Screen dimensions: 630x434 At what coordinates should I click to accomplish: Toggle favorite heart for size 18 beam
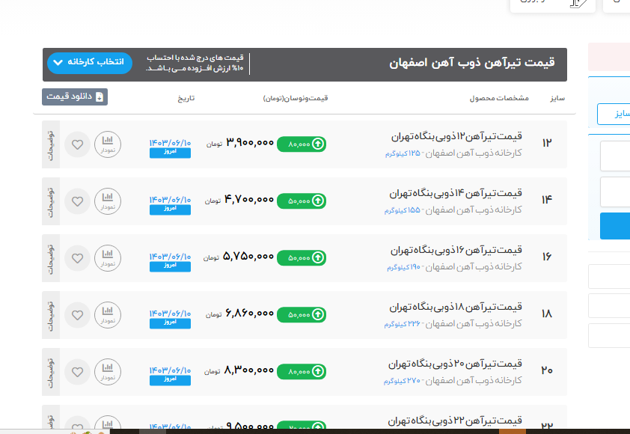pyautogui.click(x=77, y=315)
